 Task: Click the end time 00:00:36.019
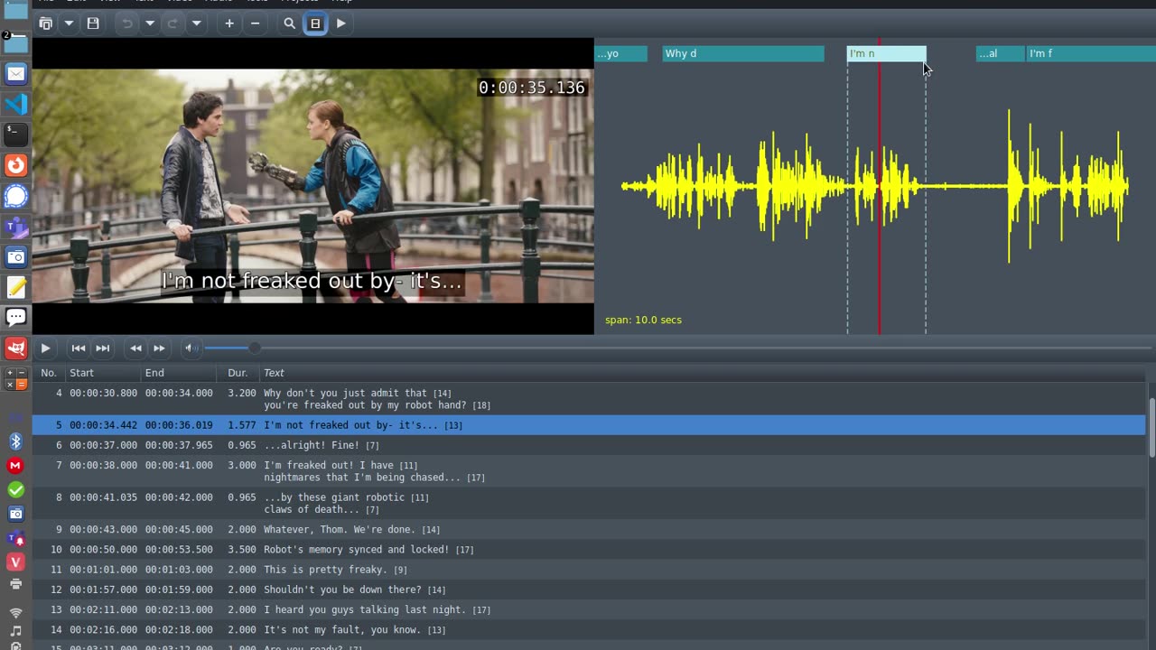179,425
